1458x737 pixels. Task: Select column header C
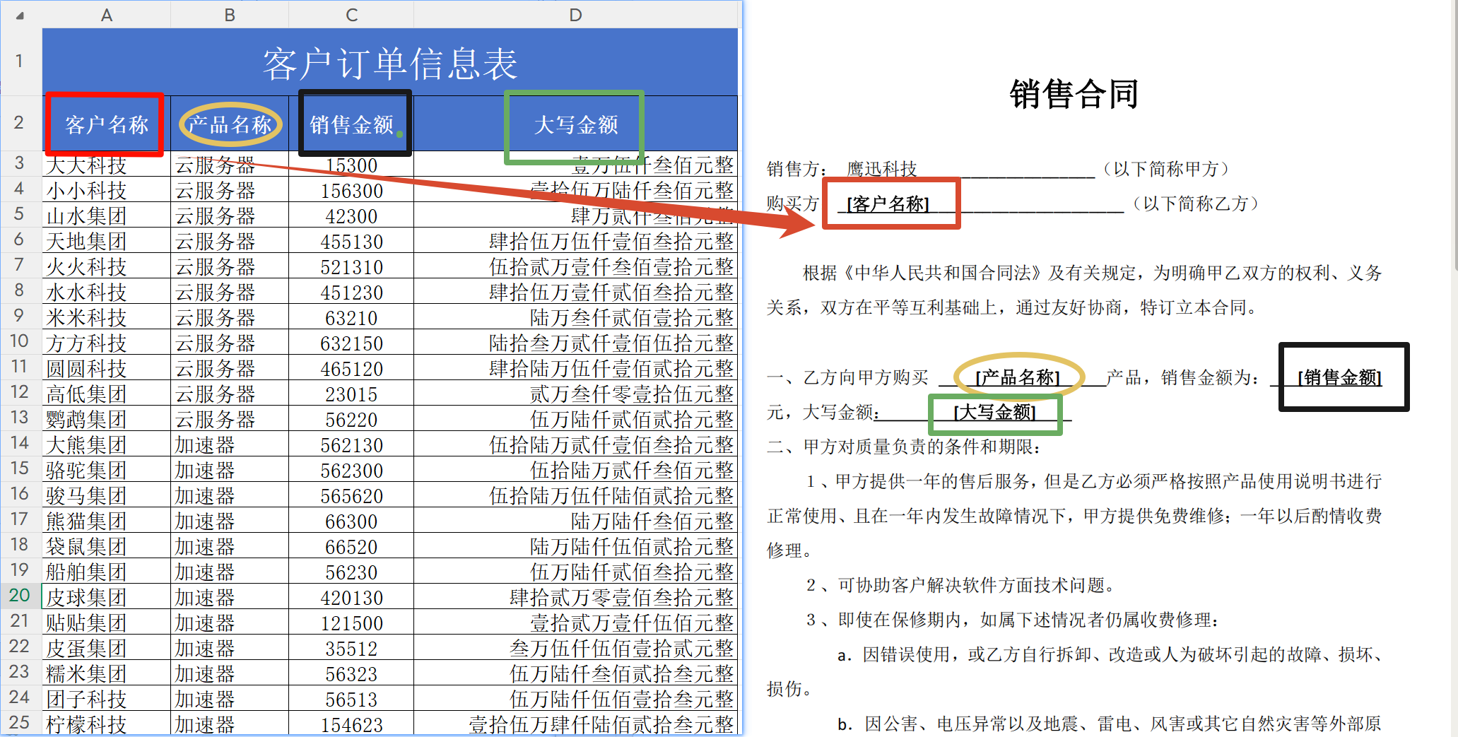pyautogui.click(x=351, y=14)
